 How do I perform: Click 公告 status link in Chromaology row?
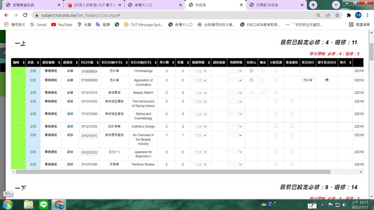pos(33,71)
